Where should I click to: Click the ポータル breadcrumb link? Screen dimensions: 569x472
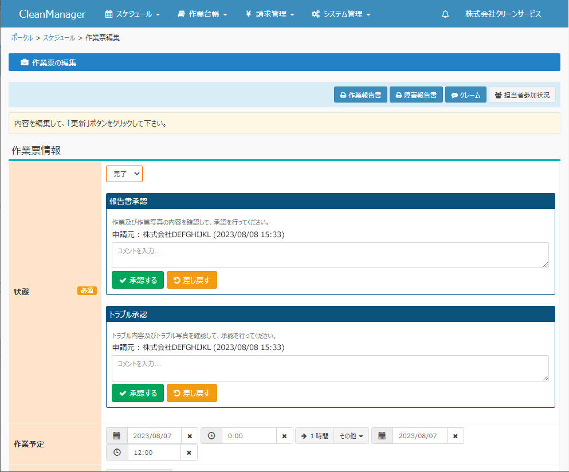click(22, 38)
